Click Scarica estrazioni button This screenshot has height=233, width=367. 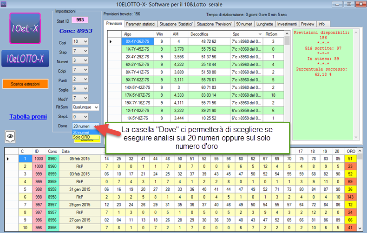(25, 84)
